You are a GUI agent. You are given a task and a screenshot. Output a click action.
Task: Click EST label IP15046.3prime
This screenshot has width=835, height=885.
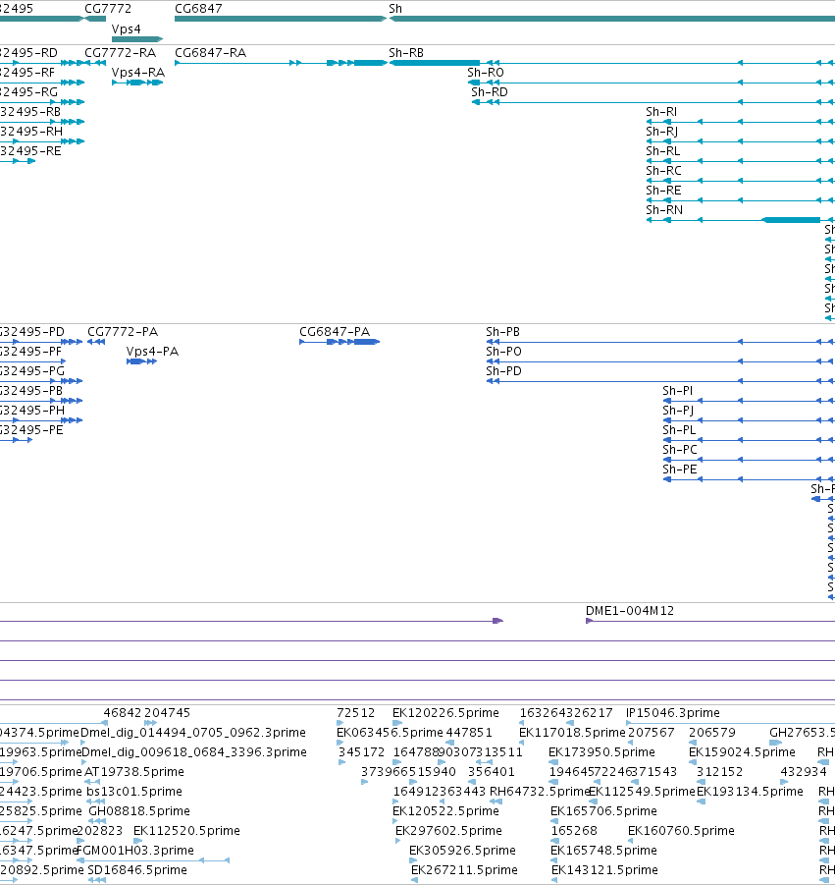(x=673, y=713)
